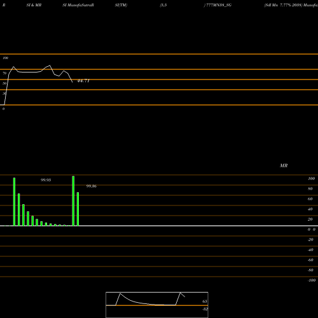The height and width of the screenshot is (318, 318).
Task: Click the 99.86 bar value label
Action: [x=92, y=186]
